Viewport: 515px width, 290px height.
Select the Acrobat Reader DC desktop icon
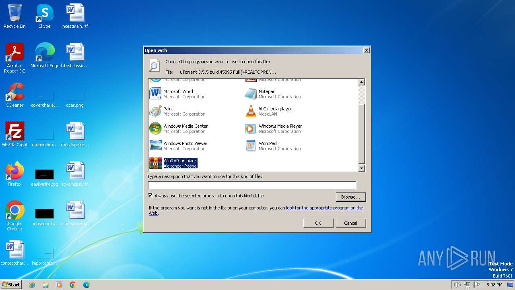(x=14, y=58)
